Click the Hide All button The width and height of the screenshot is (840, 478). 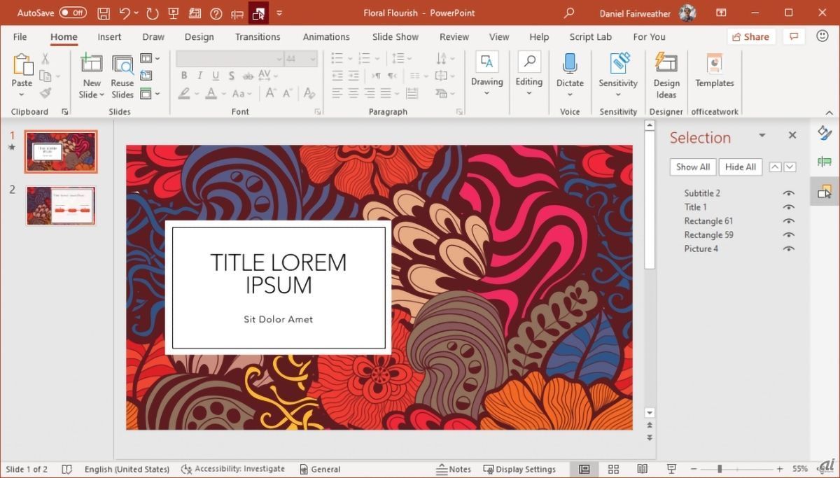[x=740, y=167]
